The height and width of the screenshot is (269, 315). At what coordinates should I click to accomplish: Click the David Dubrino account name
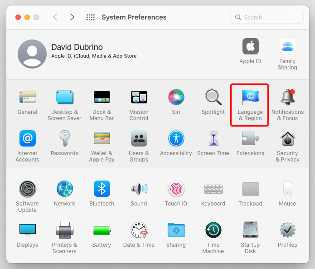point(77,47)
